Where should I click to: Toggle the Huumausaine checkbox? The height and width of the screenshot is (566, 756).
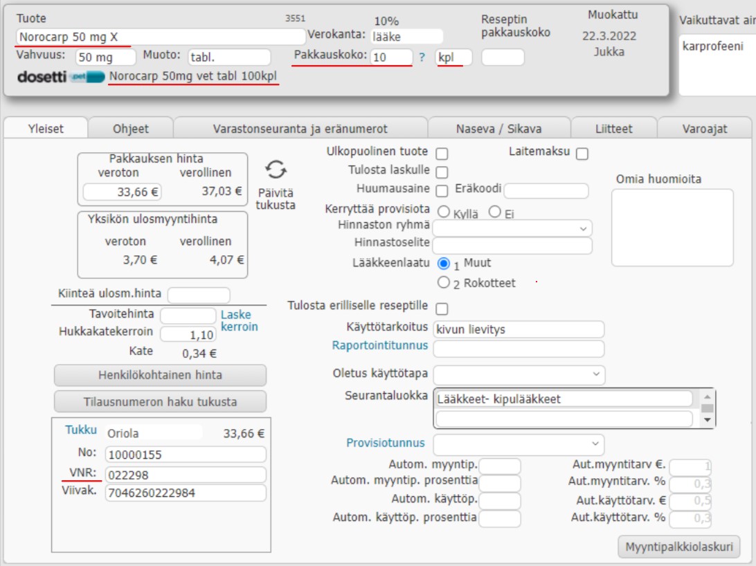click(442, 191)
